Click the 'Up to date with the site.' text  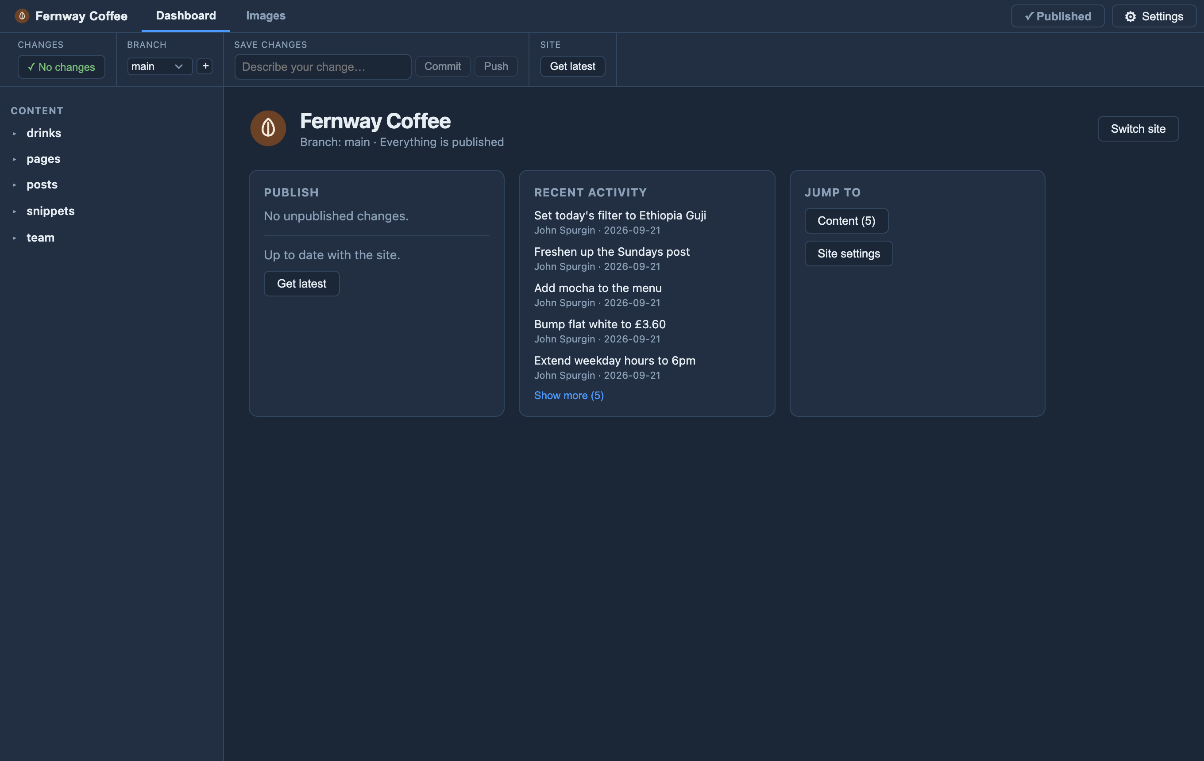pyautogui.click(x=332, y=255)
